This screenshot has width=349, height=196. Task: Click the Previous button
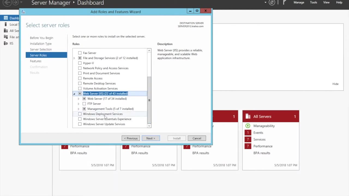pyautogui.click(x=131, y=138)
